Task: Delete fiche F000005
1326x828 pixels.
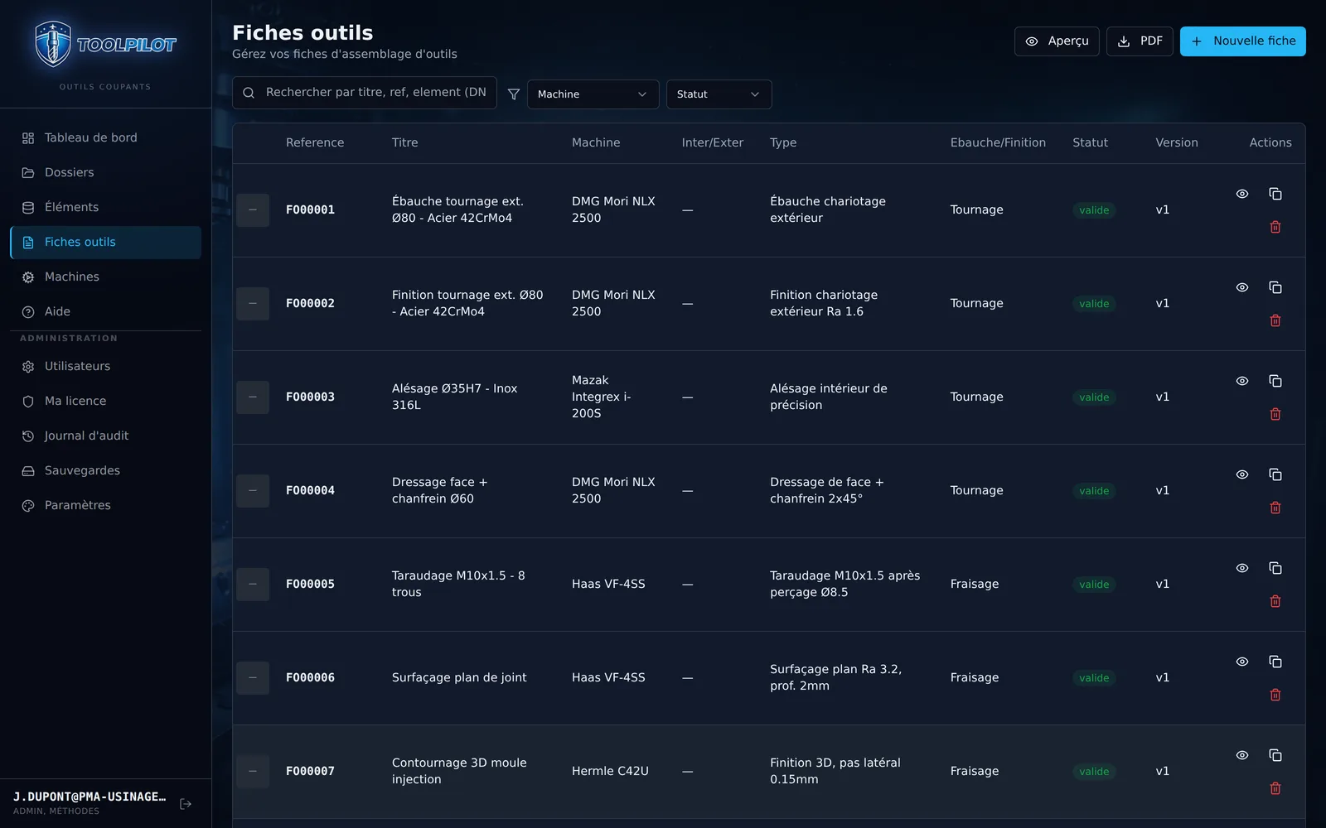Action: click(x=1275, y=601)
